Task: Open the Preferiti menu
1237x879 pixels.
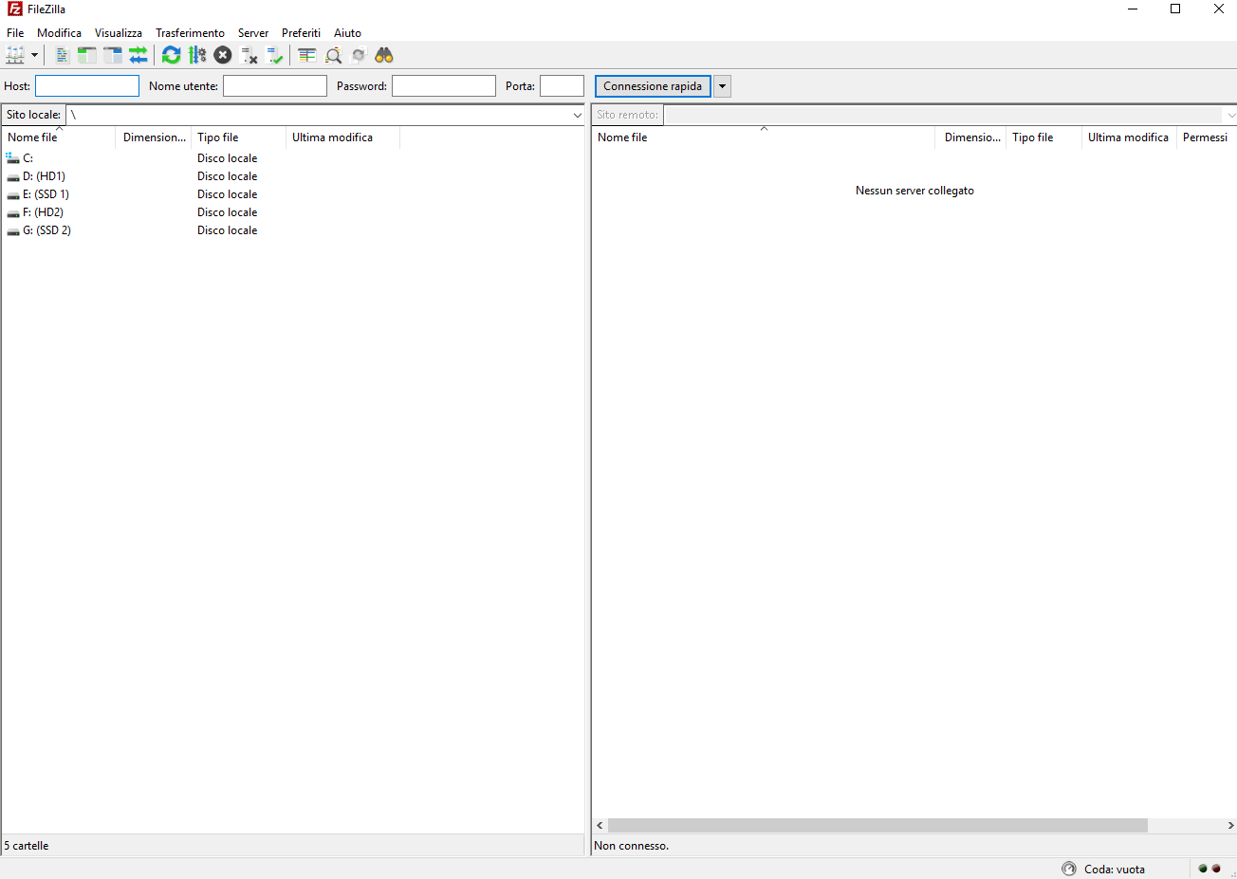Action: coord(301,33)
